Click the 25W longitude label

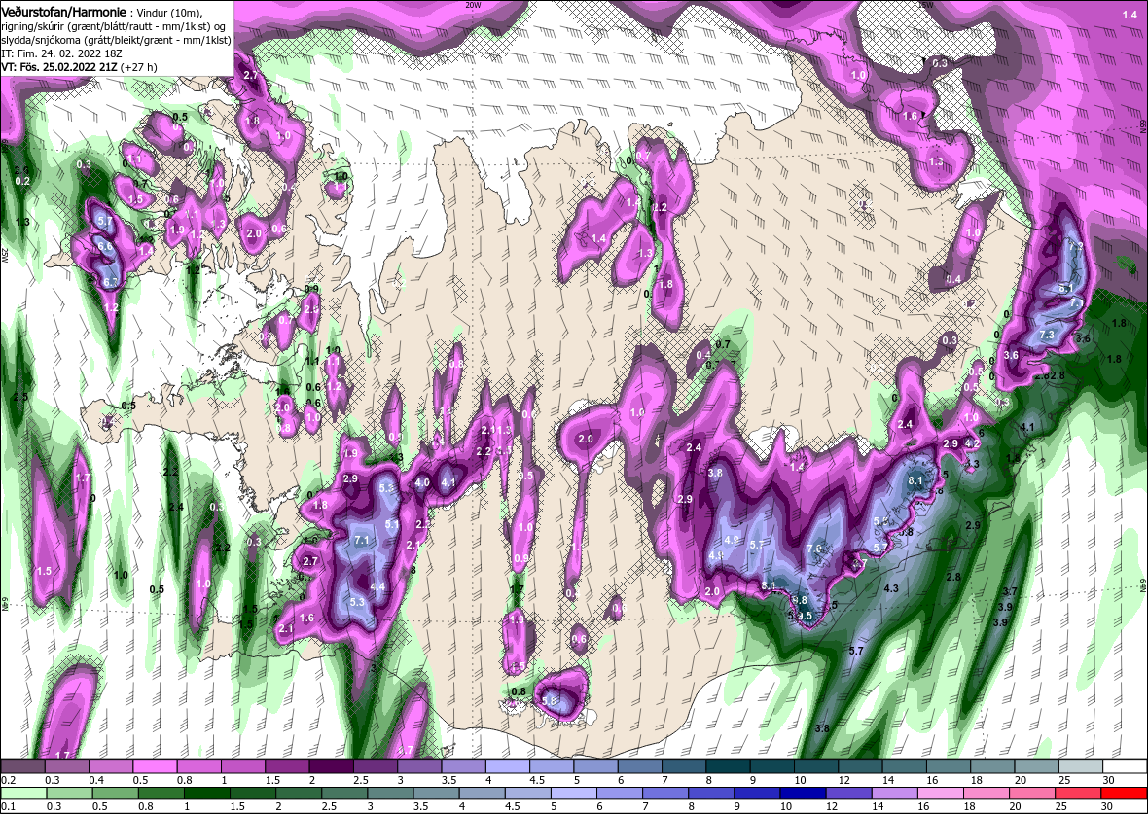point(5,256)
